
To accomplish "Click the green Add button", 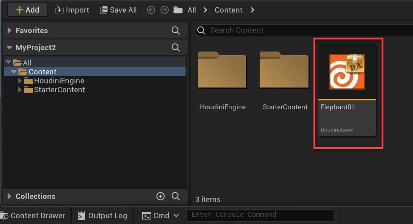I will (27, 10).
